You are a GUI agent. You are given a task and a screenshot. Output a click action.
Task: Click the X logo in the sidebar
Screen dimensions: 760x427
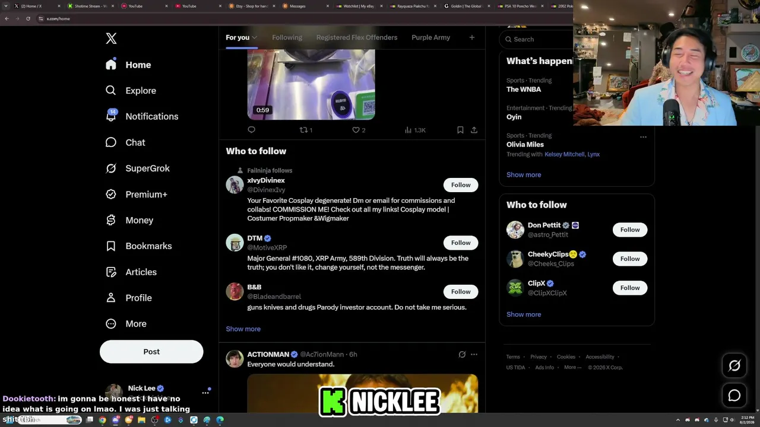[x=111, y=39]
